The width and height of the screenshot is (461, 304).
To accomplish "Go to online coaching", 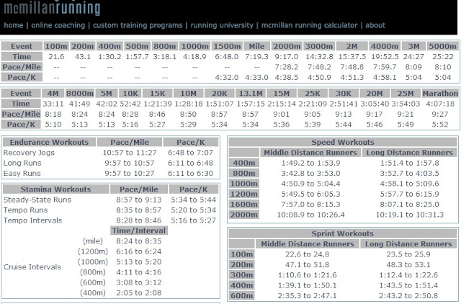I will 58,25.
